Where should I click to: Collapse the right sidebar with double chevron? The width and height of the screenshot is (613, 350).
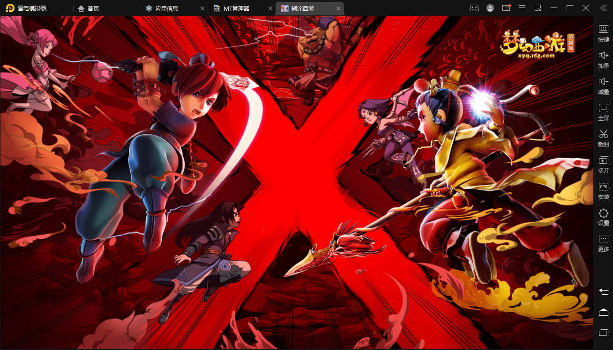(x=603, y=8)
